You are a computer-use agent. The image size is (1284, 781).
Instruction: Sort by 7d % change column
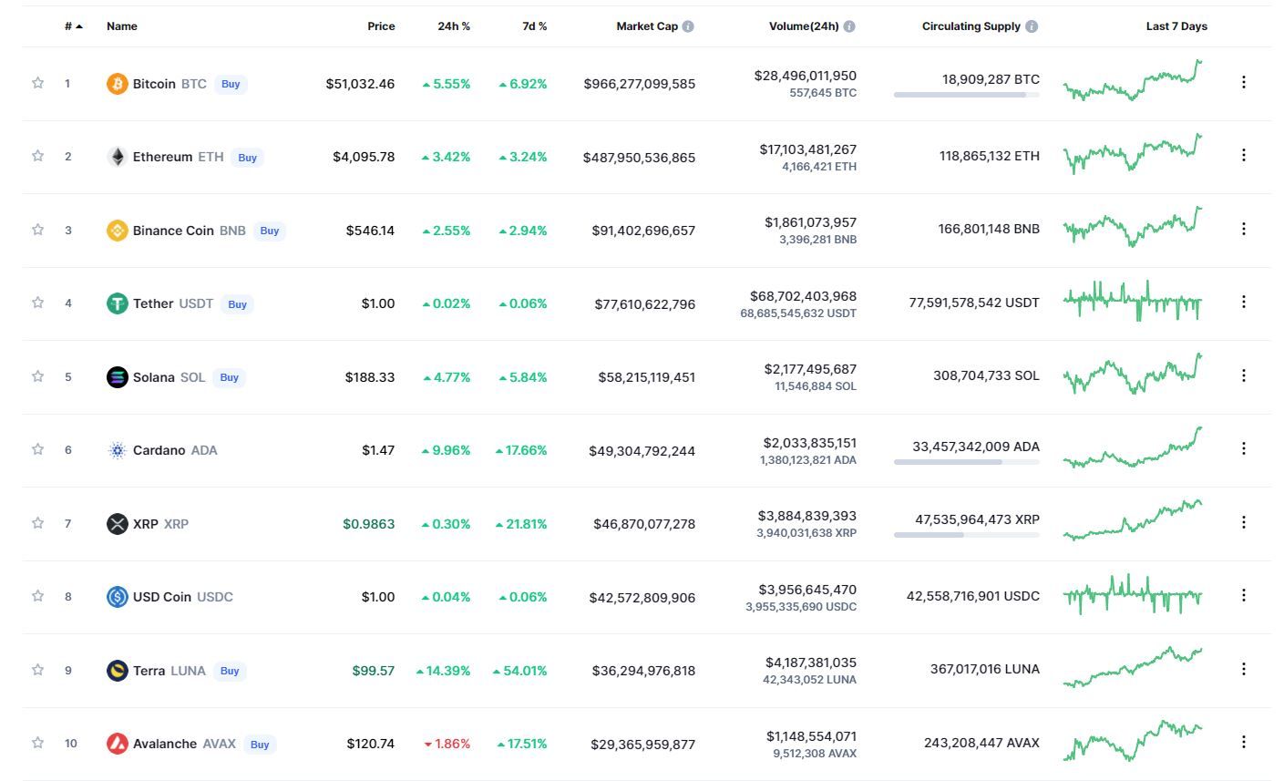click(x=535, y=26)
